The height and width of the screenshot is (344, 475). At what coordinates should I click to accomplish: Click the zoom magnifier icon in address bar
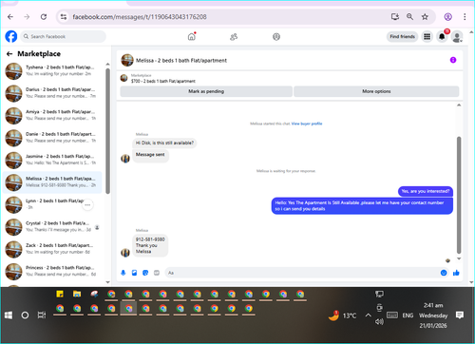[x=409, y=17]
